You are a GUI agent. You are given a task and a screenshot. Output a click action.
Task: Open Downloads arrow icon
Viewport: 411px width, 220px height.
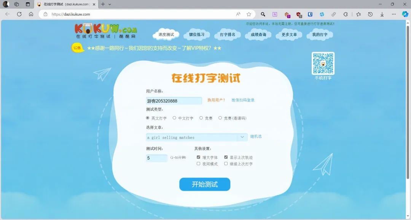pyautogui.click(x=382, y=14)
